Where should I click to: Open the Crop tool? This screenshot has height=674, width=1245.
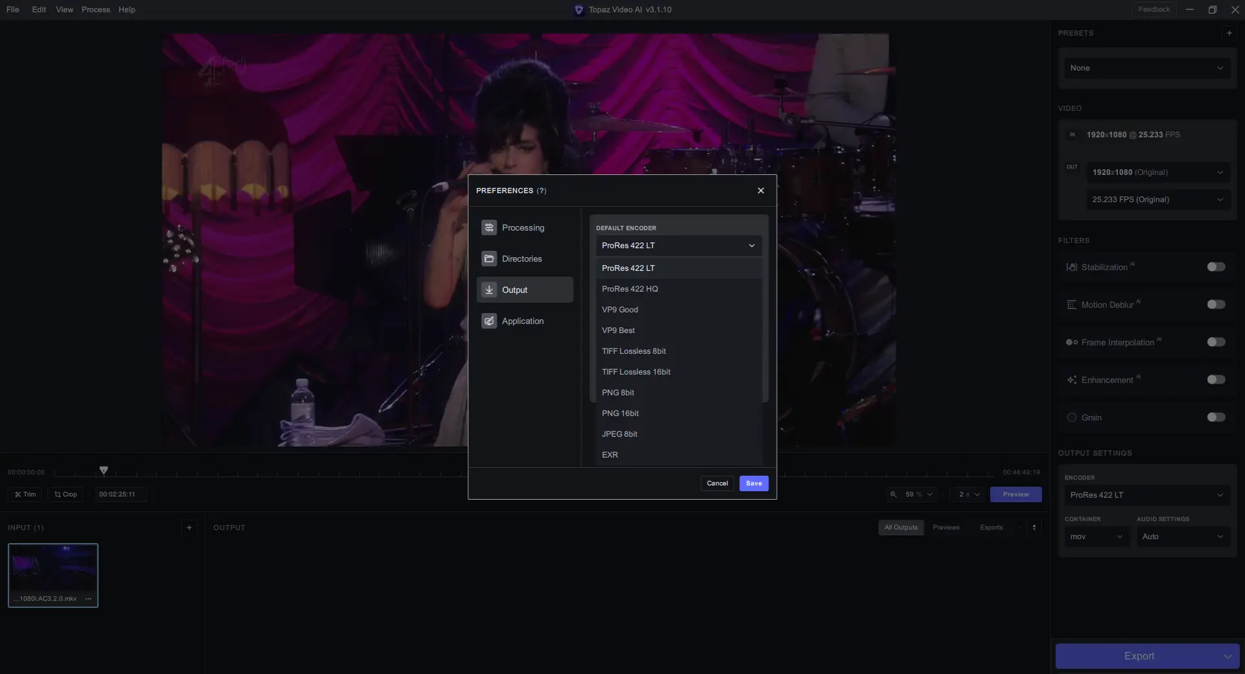click(x=65, y=494)
